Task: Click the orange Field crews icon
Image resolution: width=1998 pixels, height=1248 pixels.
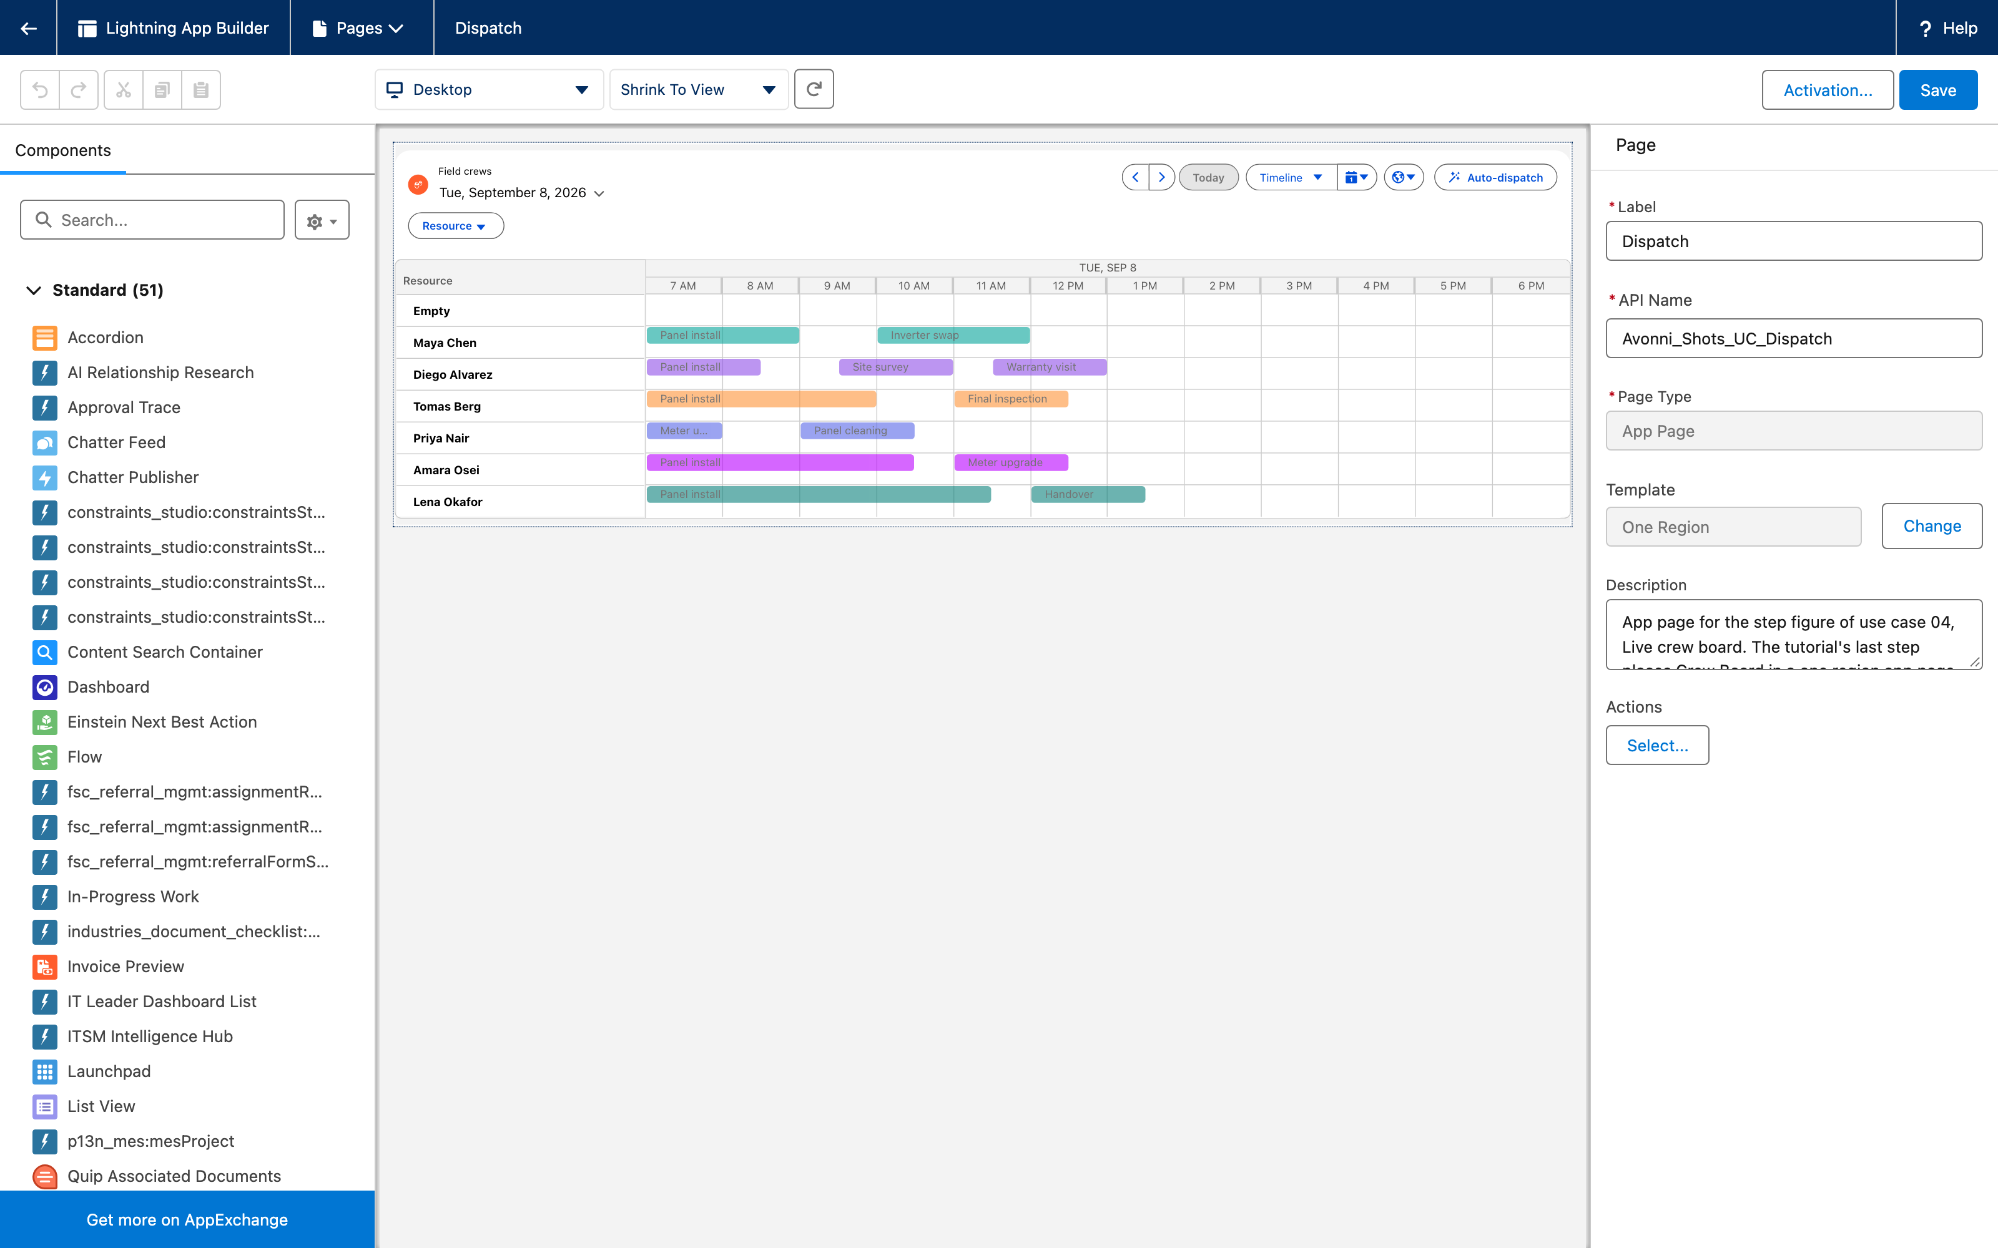Action: pyautogui.click(x=418, y=184)
